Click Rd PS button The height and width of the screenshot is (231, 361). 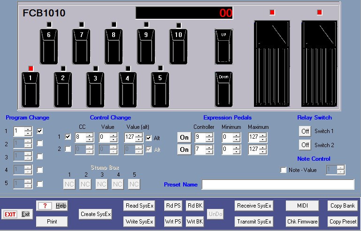coord(173,206)
